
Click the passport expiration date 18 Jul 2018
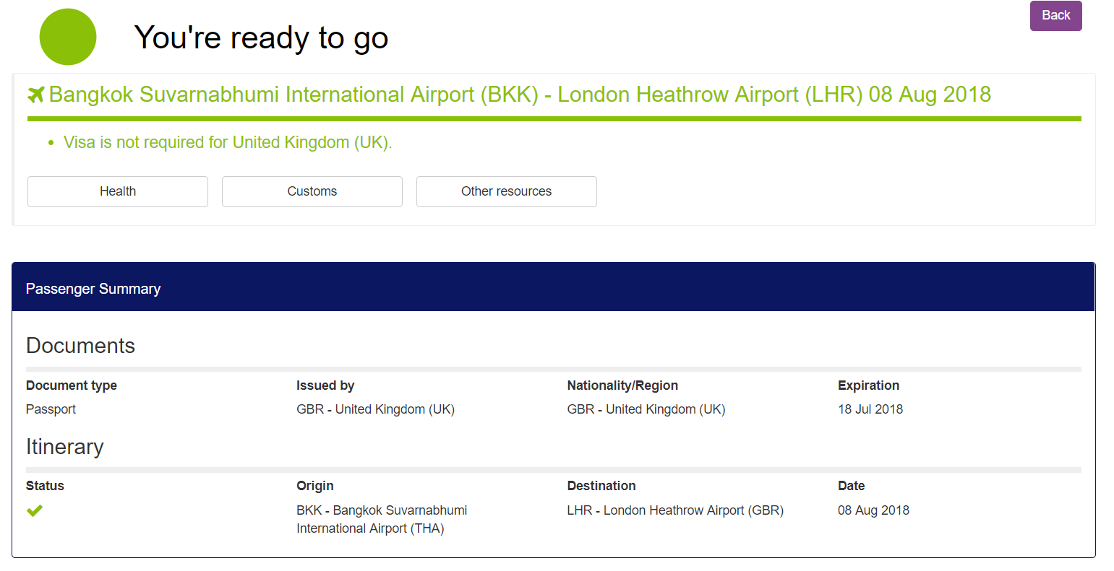[x=870, y=409]
